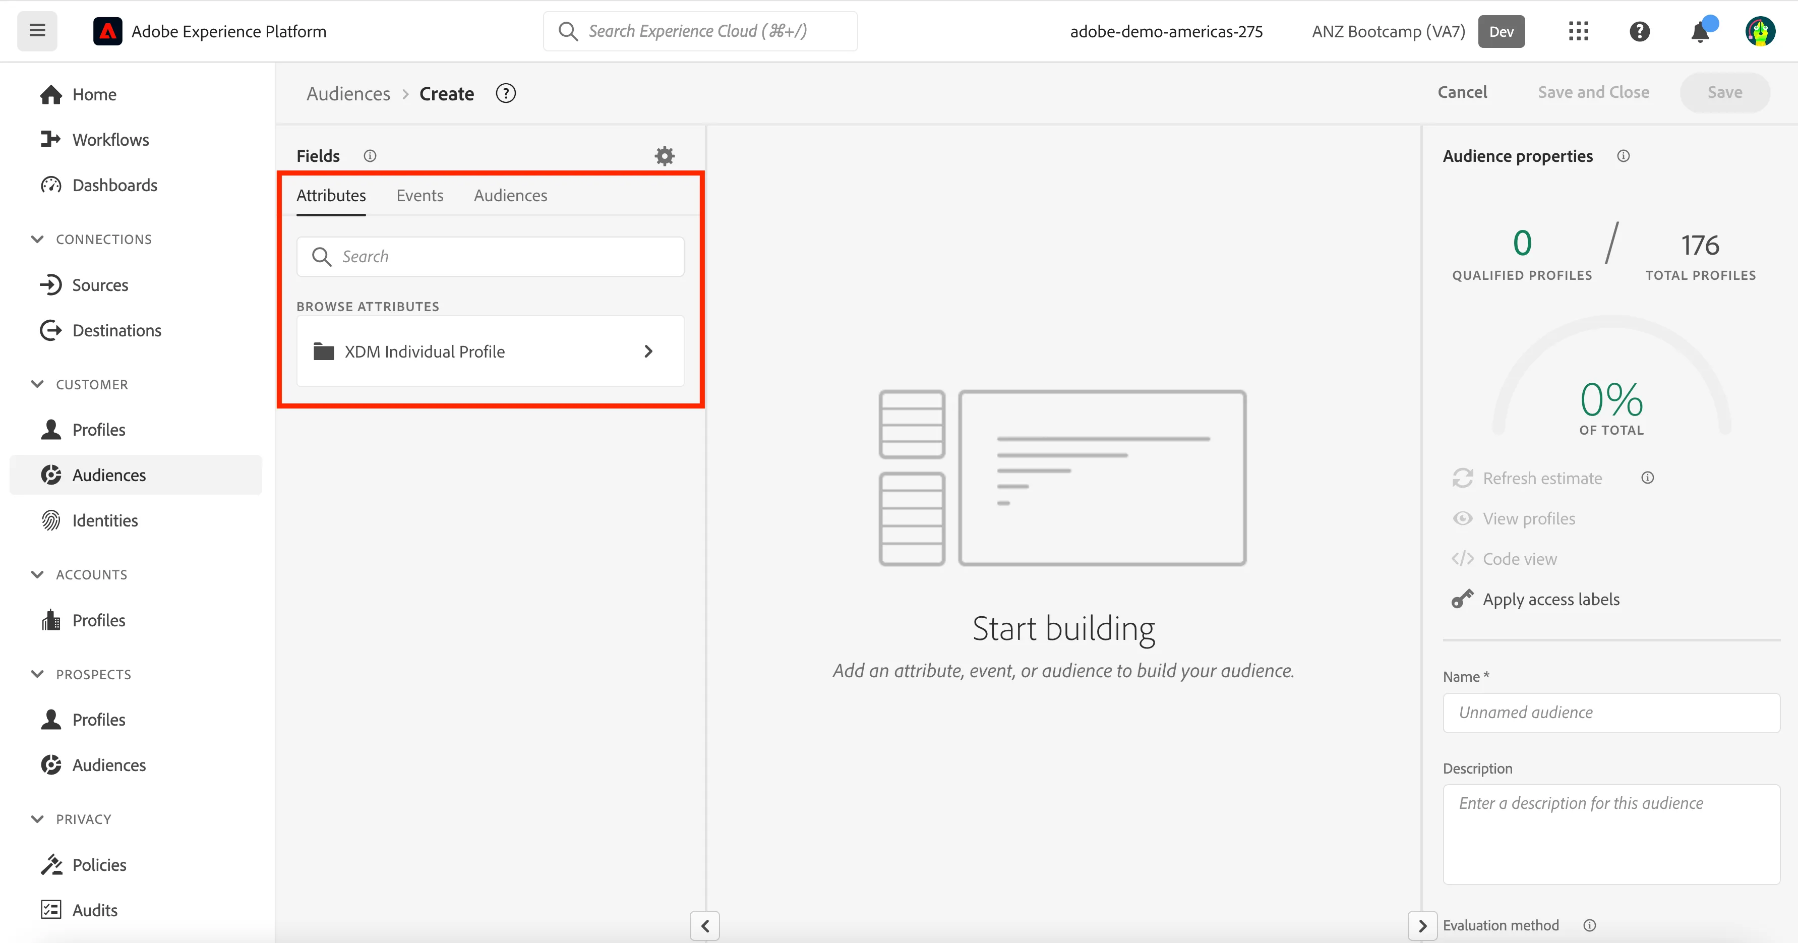Click the audience Description text area

(x=1611, y=834)
